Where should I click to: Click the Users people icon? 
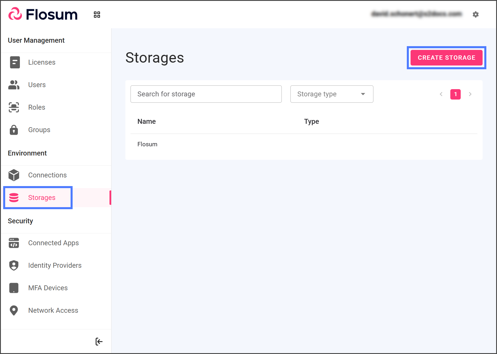(x=14, y=85)
